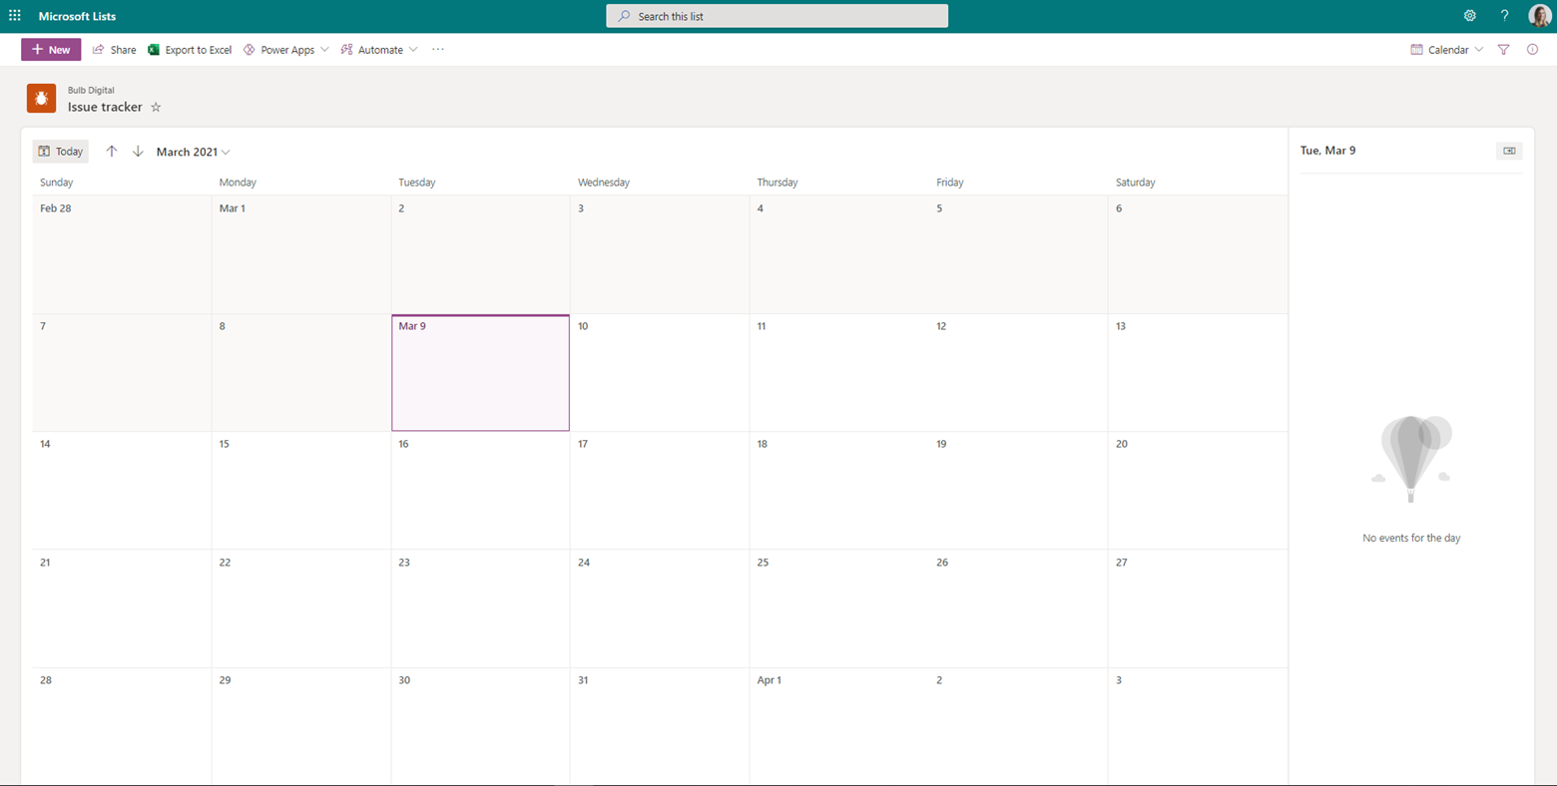Image resolution: width=1557 pixels, height=786 pixels.
Task: Collapse the day events pane
Action: coord(1508,150)
